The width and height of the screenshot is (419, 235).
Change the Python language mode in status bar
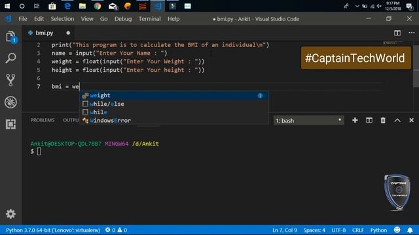point(378,230)
